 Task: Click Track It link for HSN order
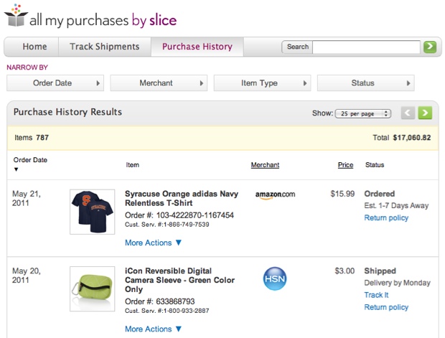376,295
